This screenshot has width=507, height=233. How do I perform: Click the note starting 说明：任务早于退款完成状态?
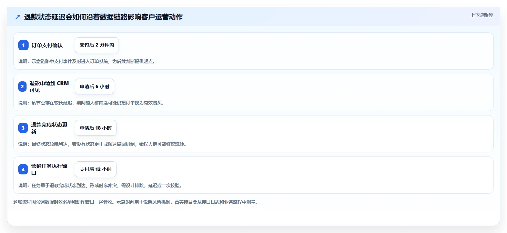[x=100, y=185]
